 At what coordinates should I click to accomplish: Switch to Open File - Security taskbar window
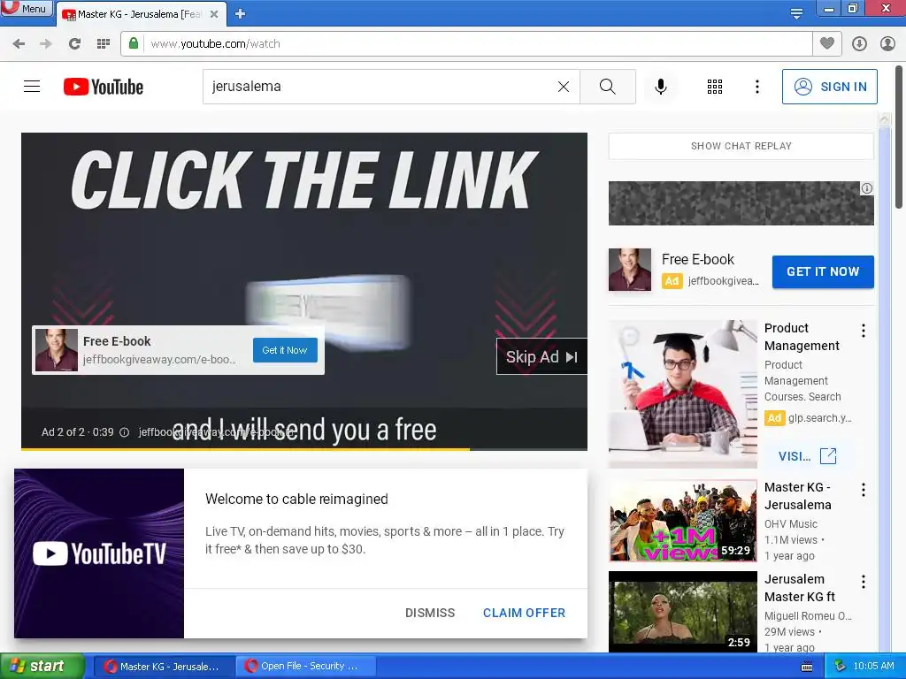coord(306,666)
